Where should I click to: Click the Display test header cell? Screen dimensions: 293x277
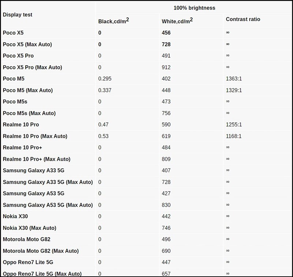18,15
